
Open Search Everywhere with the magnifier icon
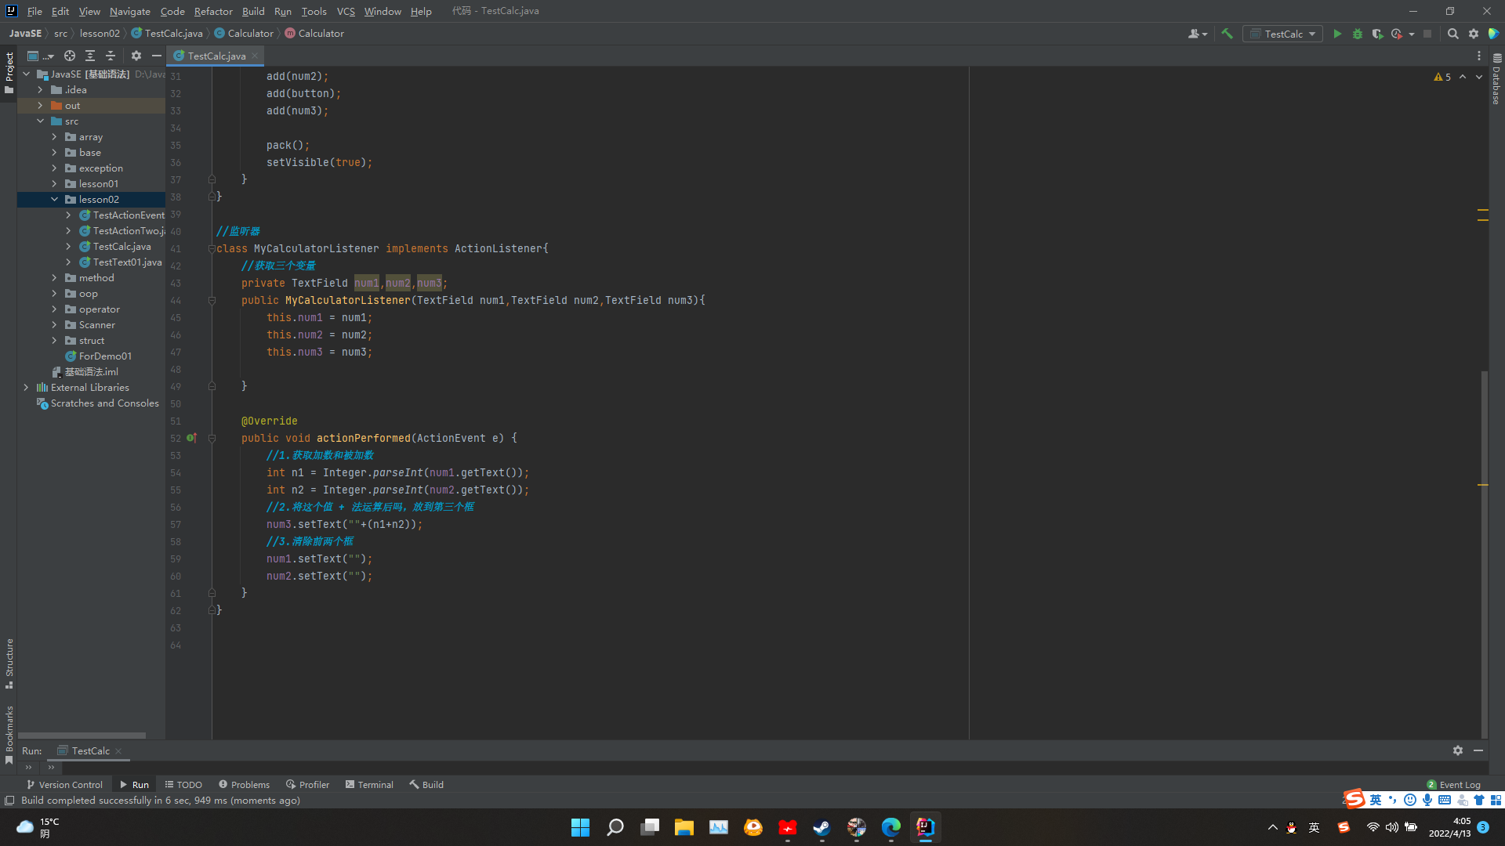point(1452,34)
